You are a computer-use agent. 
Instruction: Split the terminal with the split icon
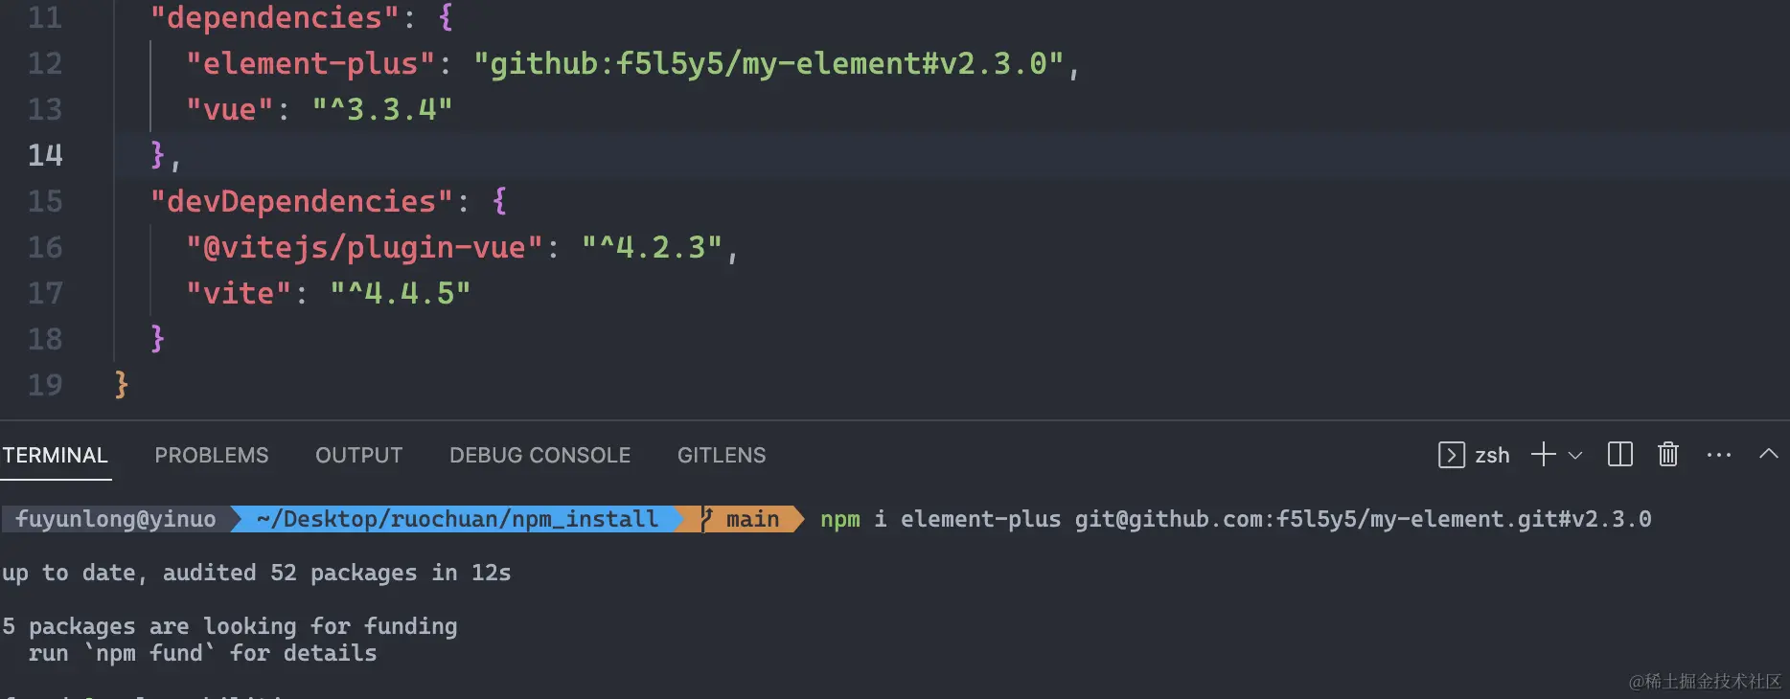click(1619, 455)
